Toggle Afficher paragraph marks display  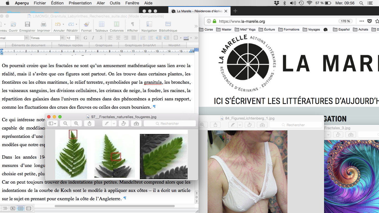132,24
